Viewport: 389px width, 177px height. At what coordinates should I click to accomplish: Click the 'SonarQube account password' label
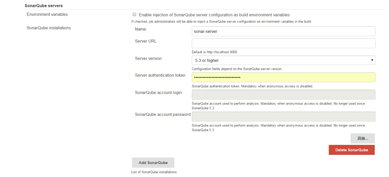163,115
